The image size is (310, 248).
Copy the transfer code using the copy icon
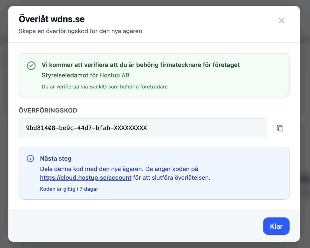click(280, 128)
